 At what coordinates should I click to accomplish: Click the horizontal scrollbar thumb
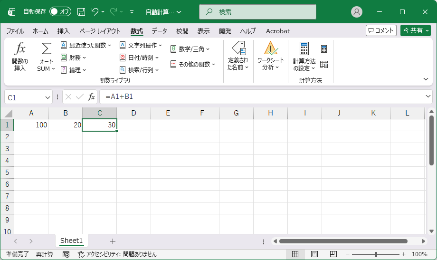pyautogui.click(x=343, y=241)
